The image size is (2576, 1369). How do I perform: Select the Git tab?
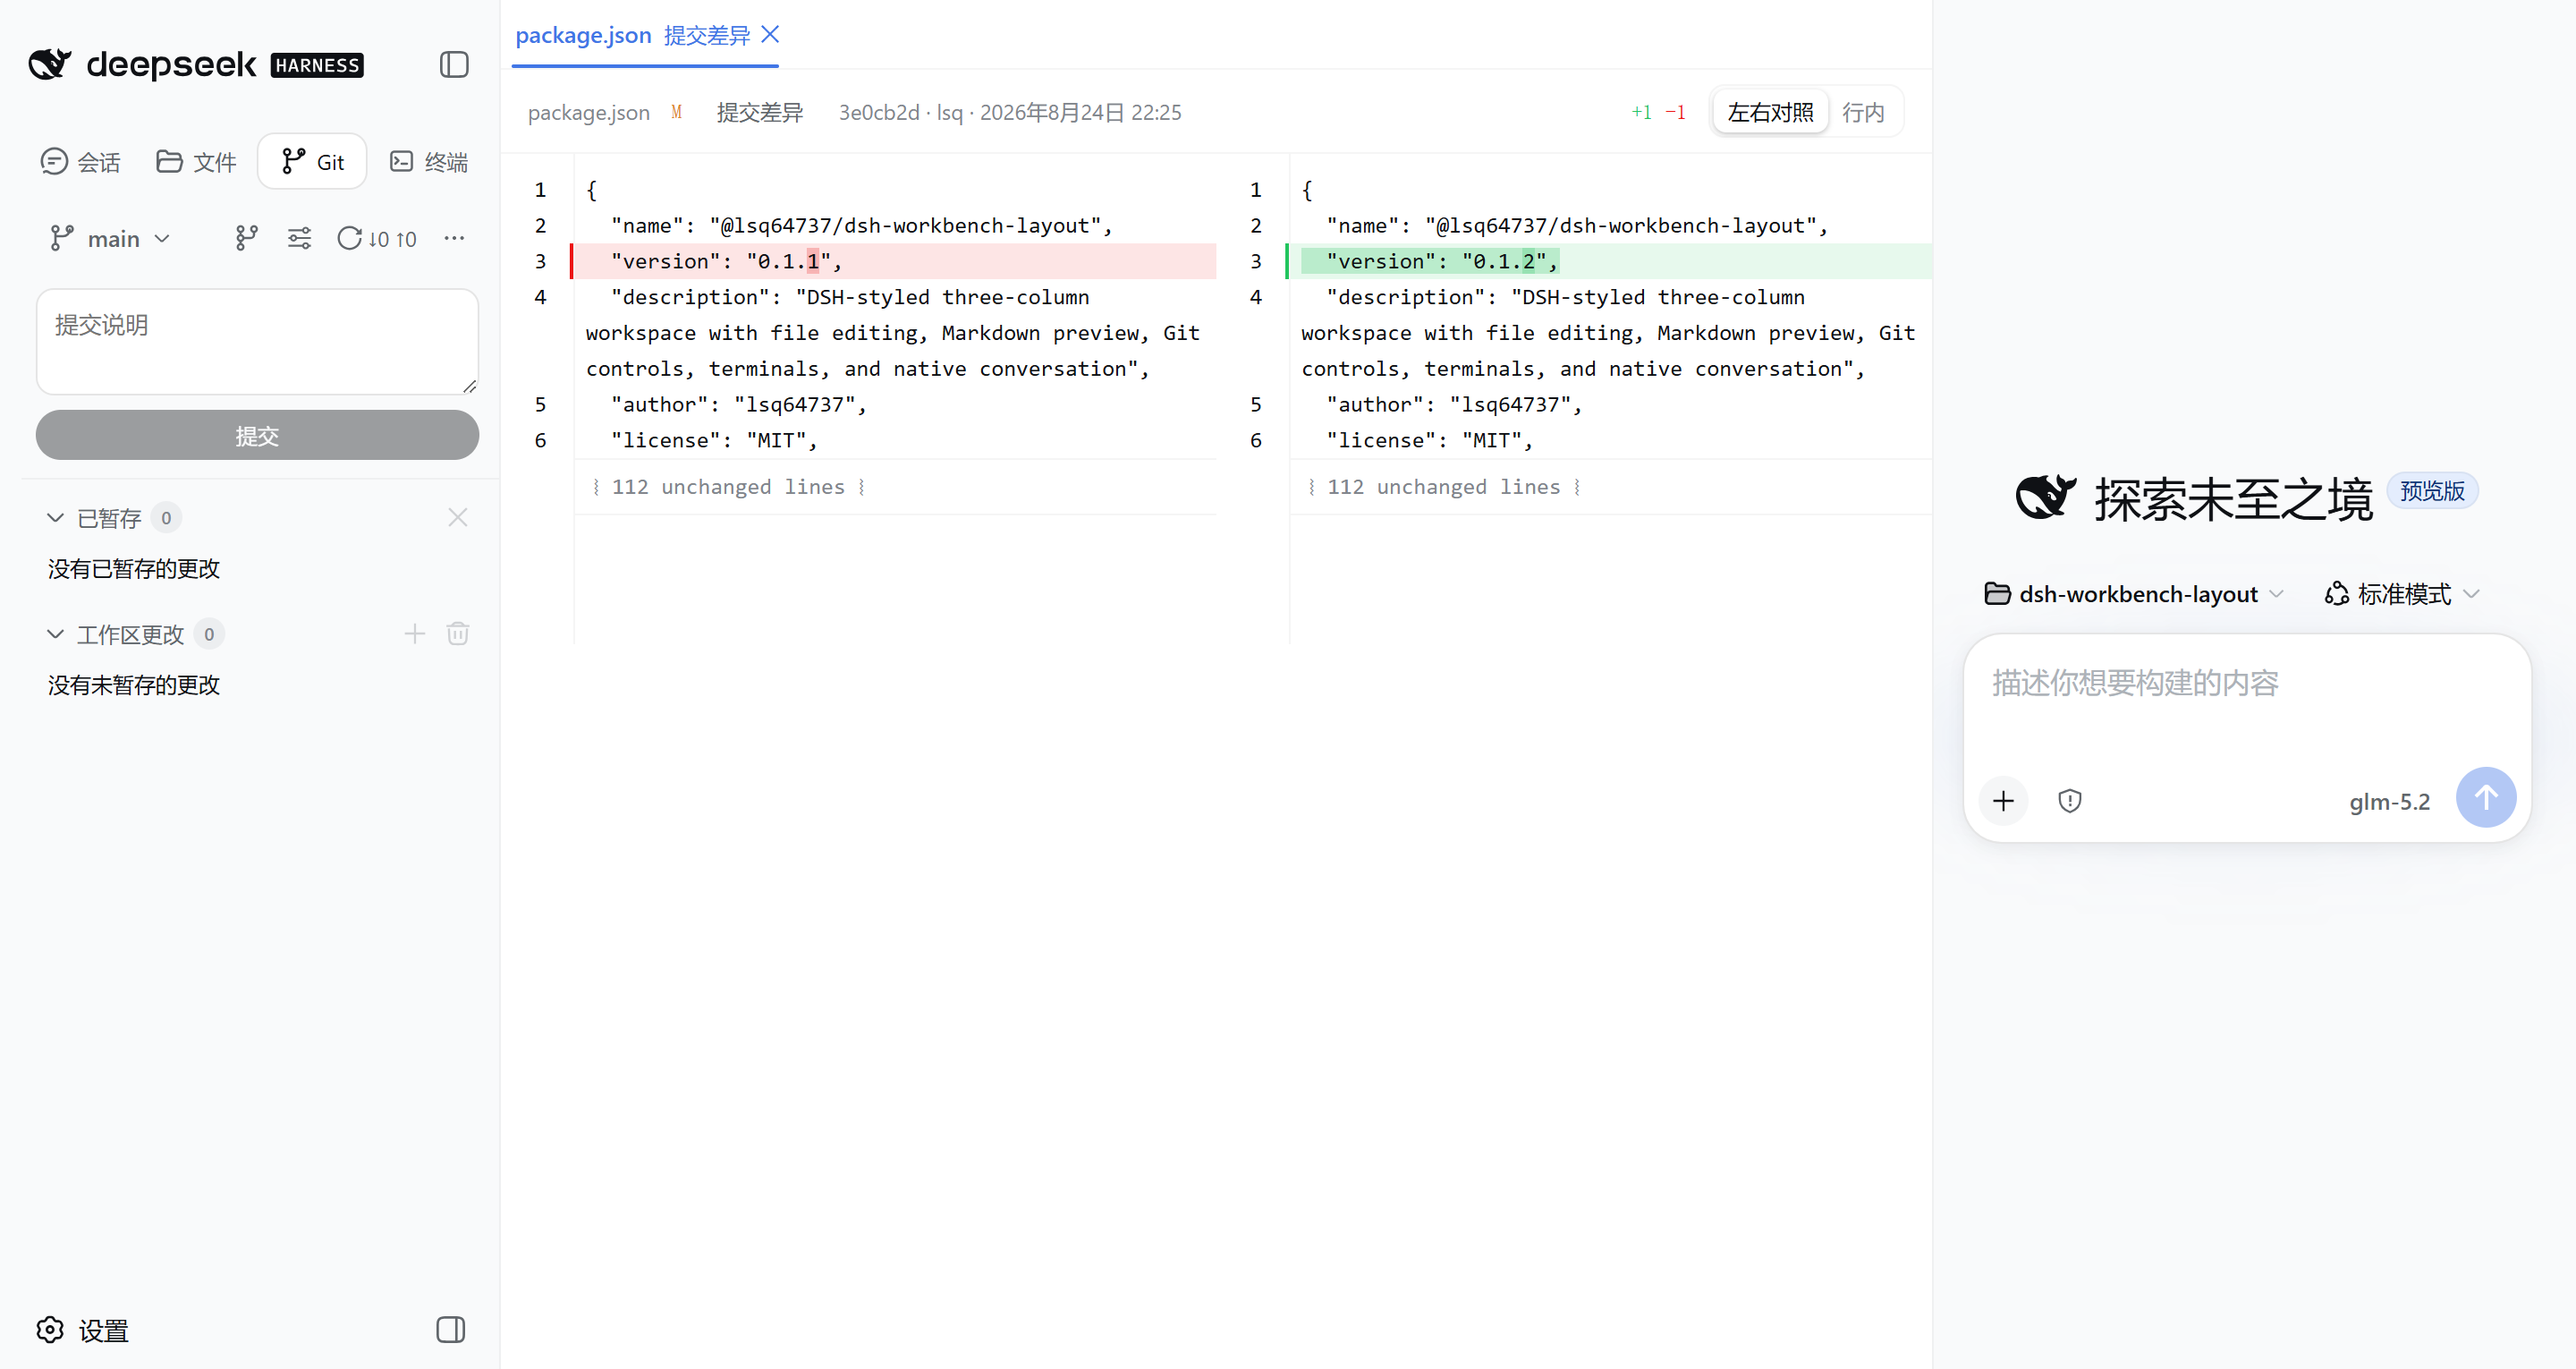[x=313, y=162]
